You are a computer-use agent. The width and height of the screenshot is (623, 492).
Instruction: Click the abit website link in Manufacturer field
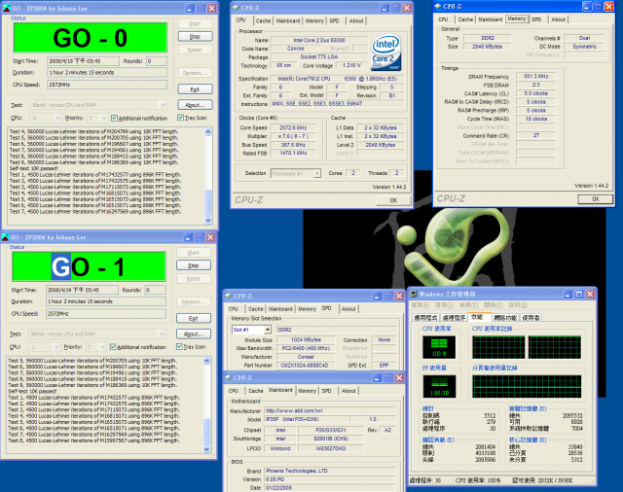click(x=294, y=410)
